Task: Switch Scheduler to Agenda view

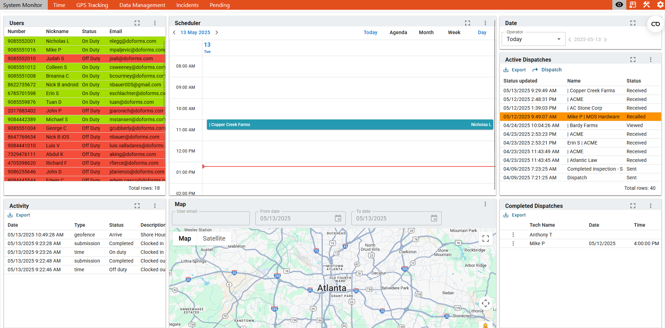Action: click(x=398, y=32)
